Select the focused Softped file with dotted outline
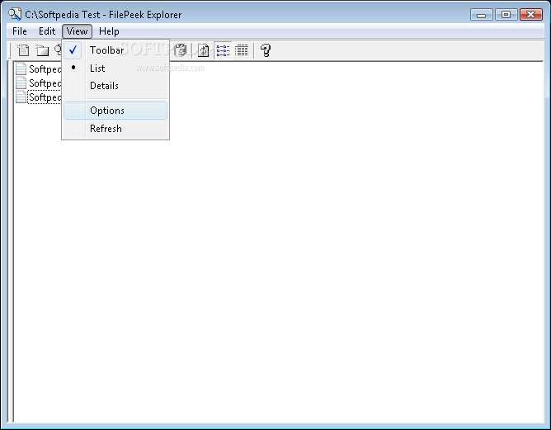 pyautogui.click(x=39, y=97)
